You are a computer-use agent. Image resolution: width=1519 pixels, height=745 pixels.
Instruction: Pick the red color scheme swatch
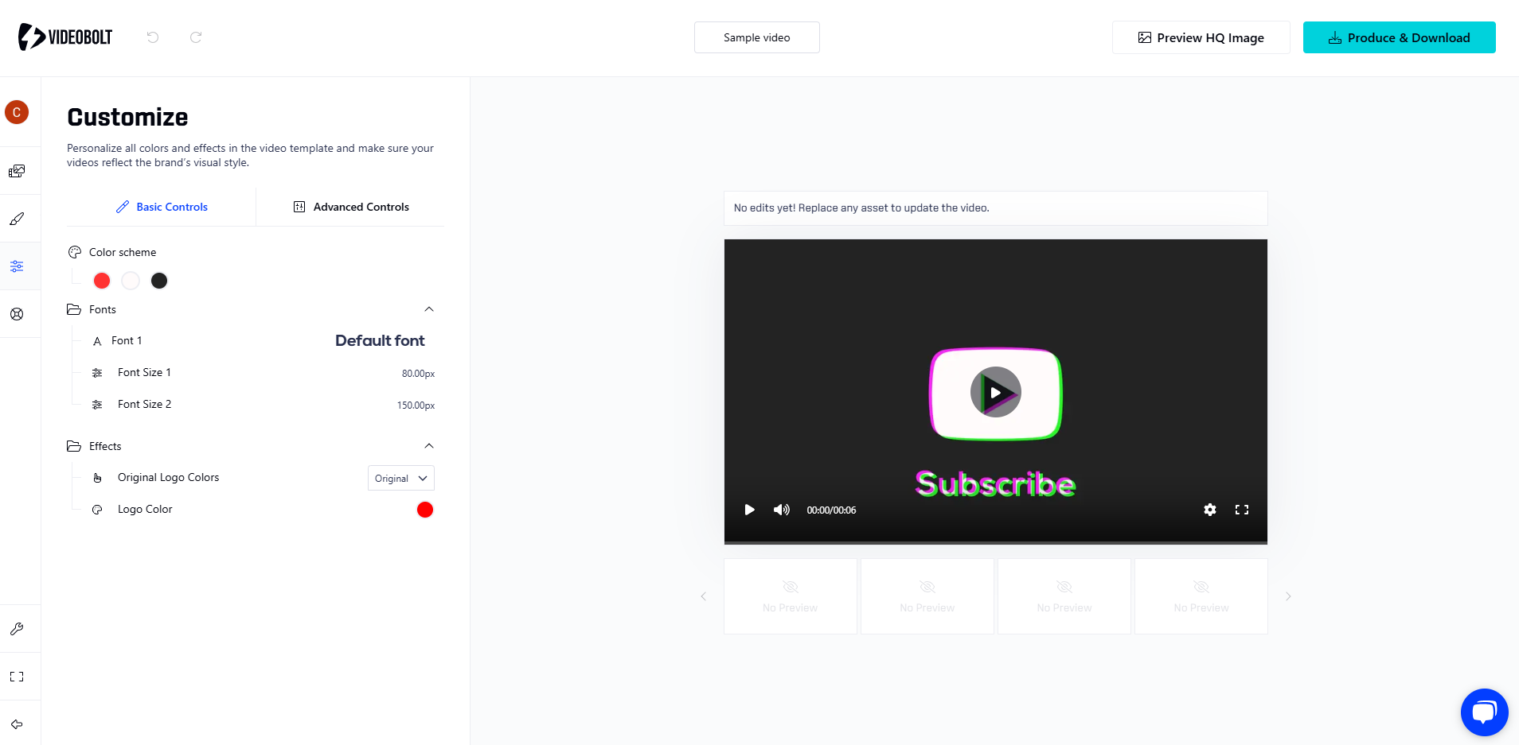pos(101,280)
